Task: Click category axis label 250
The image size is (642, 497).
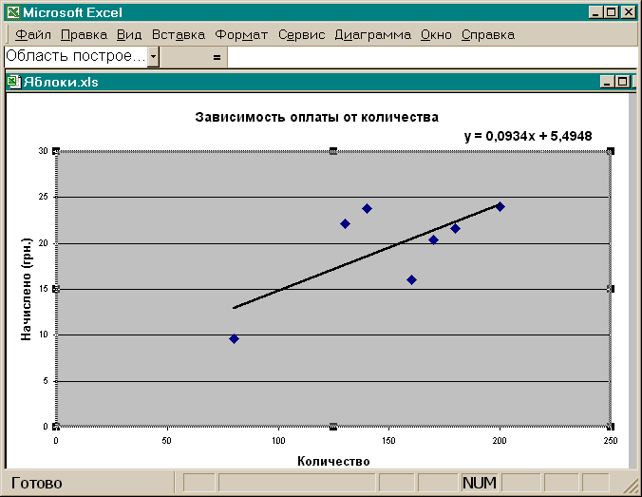Action: tap(611, 441)
